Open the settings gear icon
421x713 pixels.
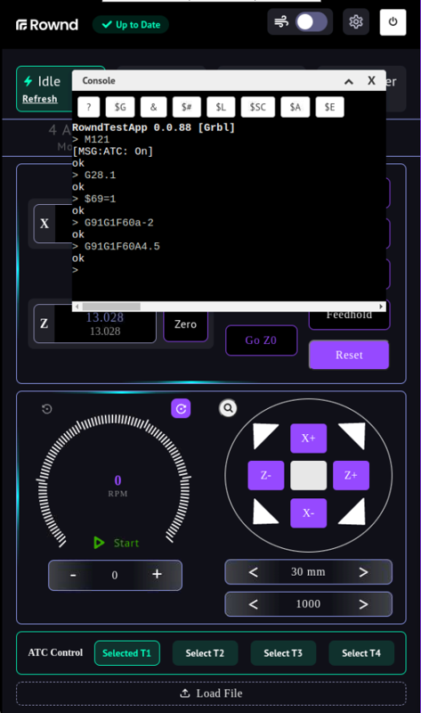[356, 21]
